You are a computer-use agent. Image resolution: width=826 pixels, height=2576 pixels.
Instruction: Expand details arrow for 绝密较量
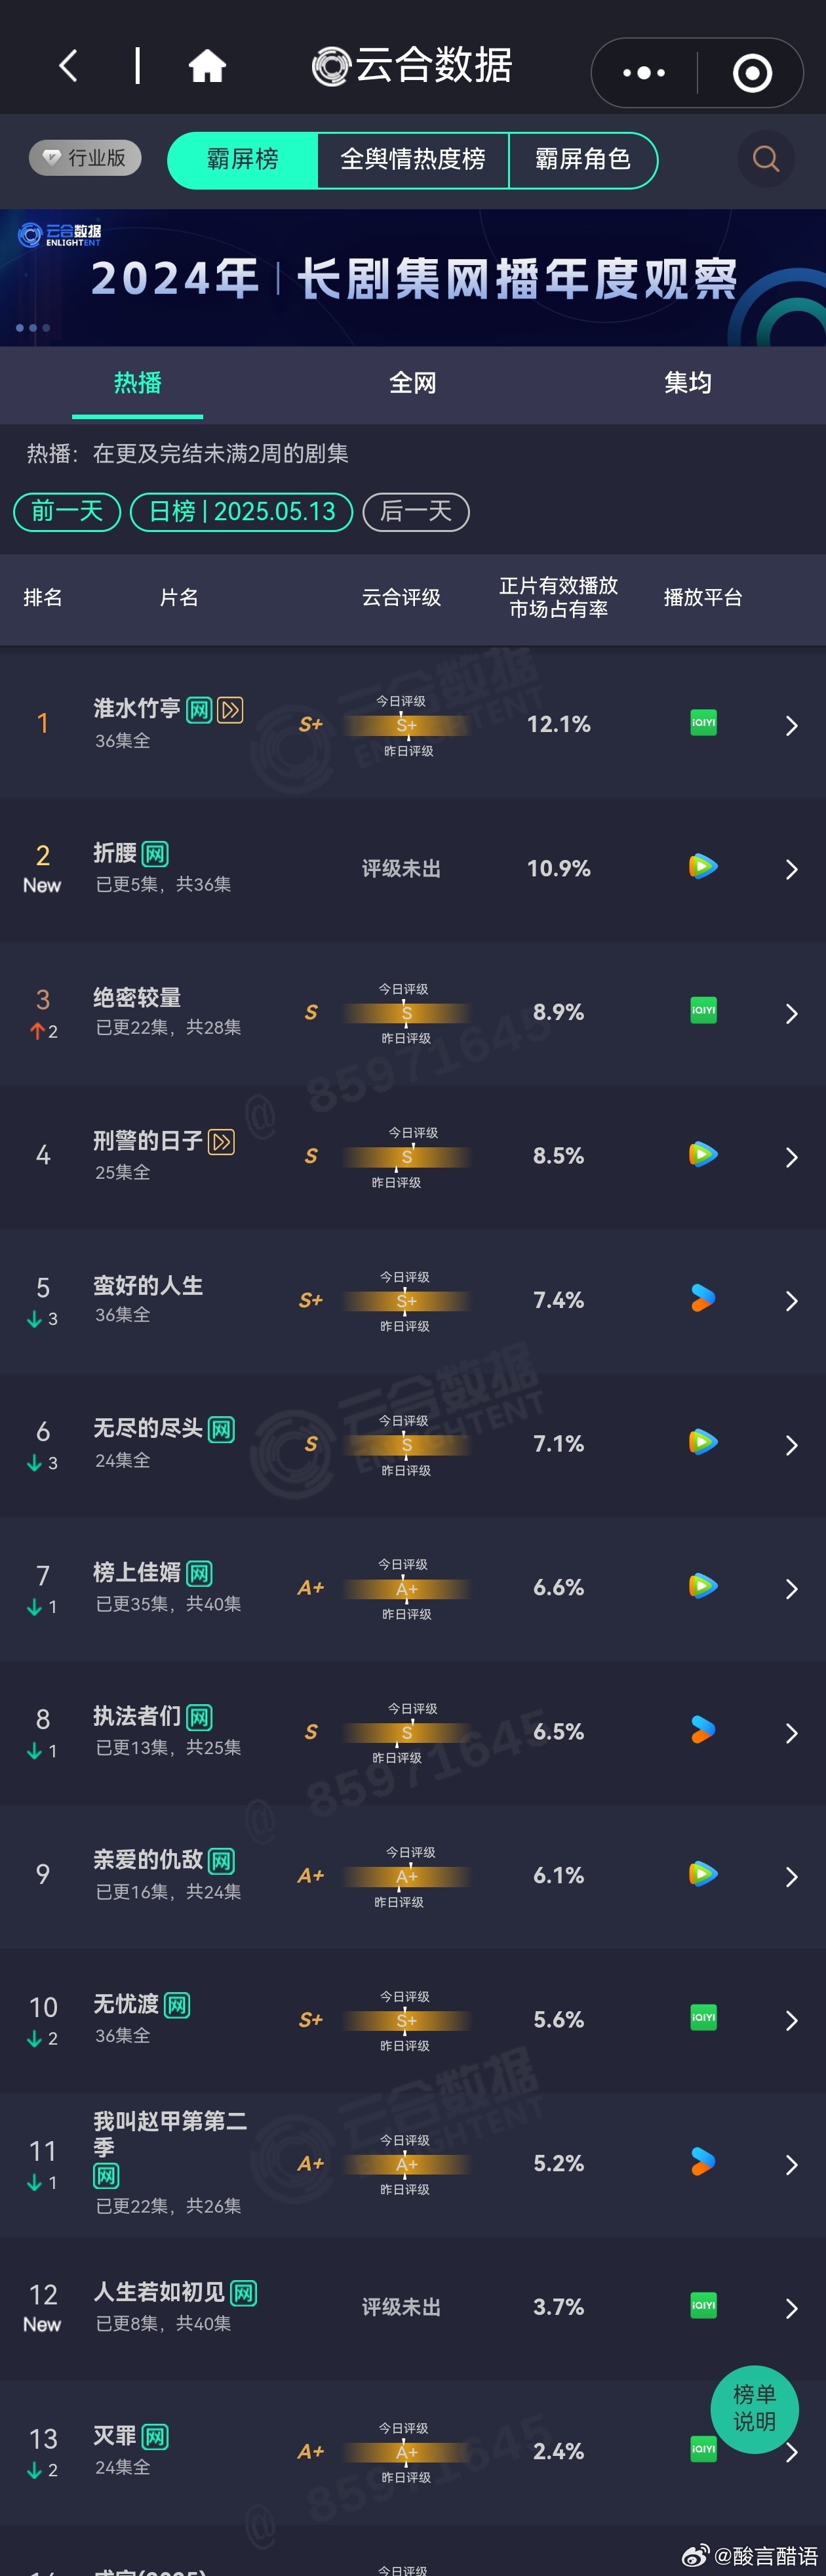pos(791,1014)
